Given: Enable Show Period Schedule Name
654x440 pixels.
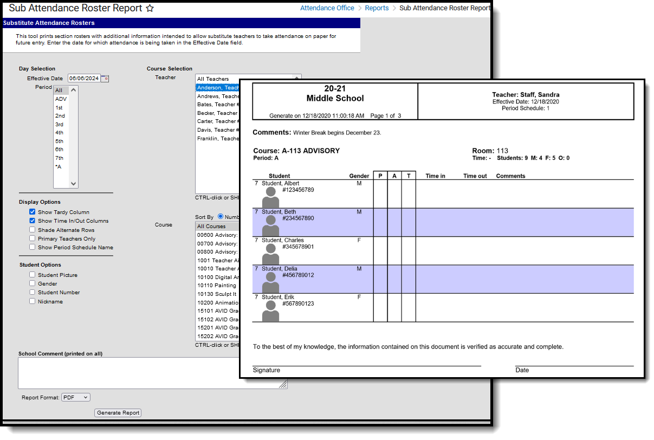Looking at the screenshot, I should 33,247.
